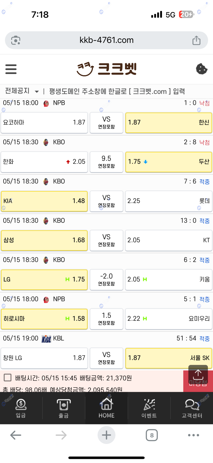Open the browser tabs counter
213x463 pixels.
[x=152, y=435]
